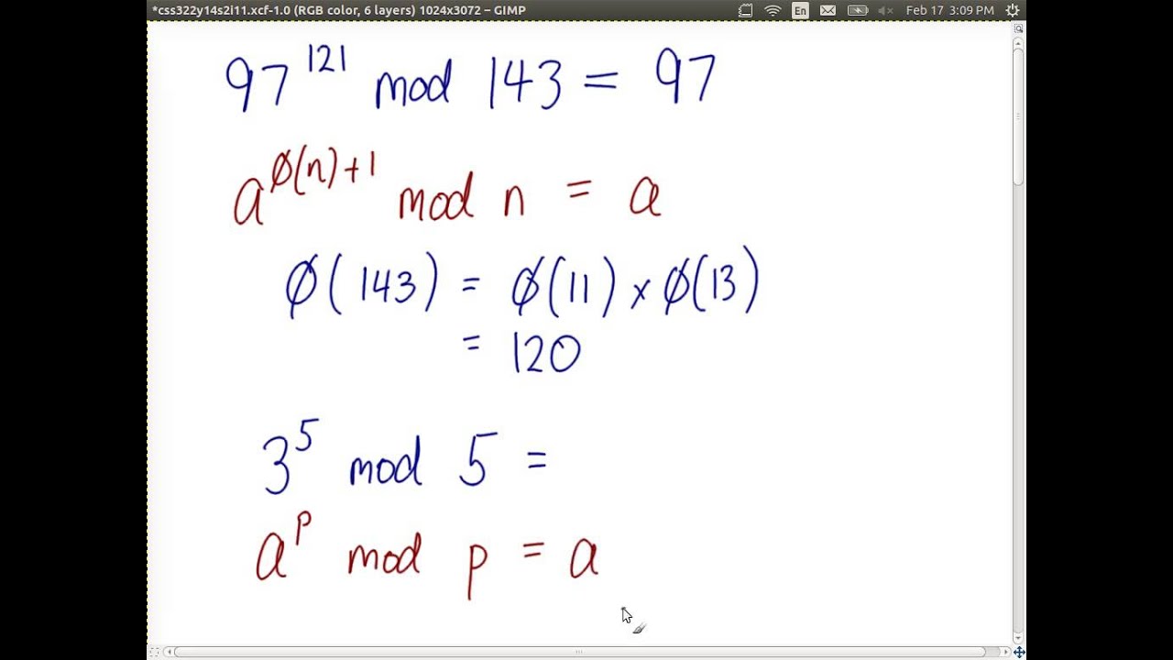
Task: Click the vertical scrollbar thumb
Action: tap(1018, 117)
